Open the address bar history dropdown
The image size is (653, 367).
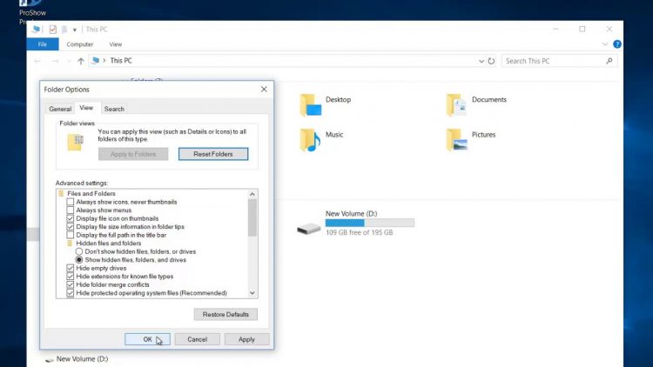pyautogui.click(x=481, y=61)
